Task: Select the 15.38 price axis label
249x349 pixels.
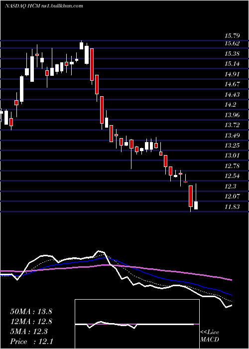Action: (232, 54)
